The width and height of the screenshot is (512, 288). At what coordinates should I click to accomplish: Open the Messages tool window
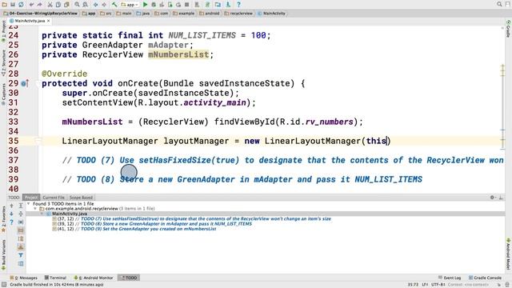coord(24,278)
